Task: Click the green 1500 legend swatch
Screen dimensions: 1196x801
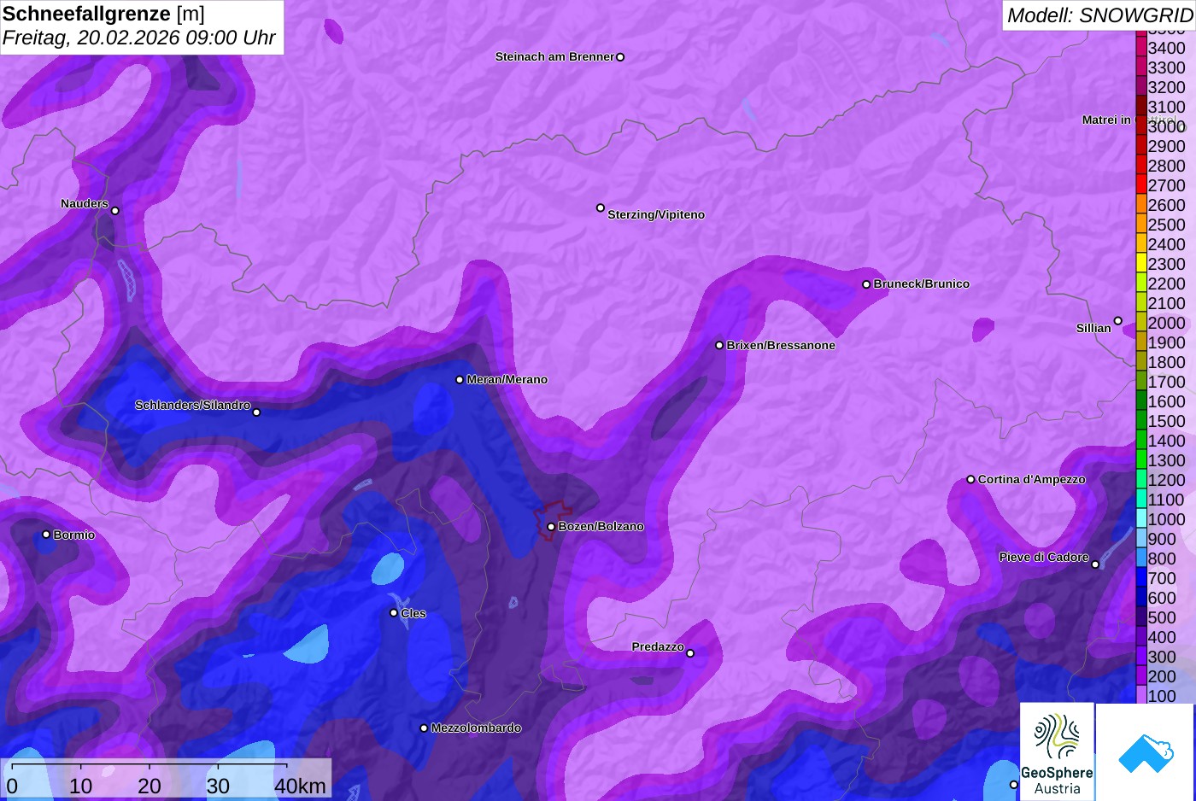Action: (1141, 421)
